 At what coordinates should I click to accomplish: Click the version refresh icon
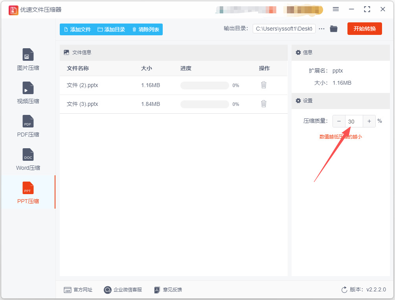point(344,290)
